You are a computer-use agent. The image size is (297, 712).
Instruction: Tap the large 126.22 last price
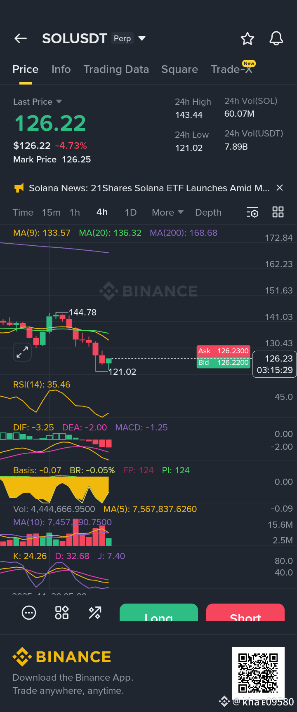point(50,123)
